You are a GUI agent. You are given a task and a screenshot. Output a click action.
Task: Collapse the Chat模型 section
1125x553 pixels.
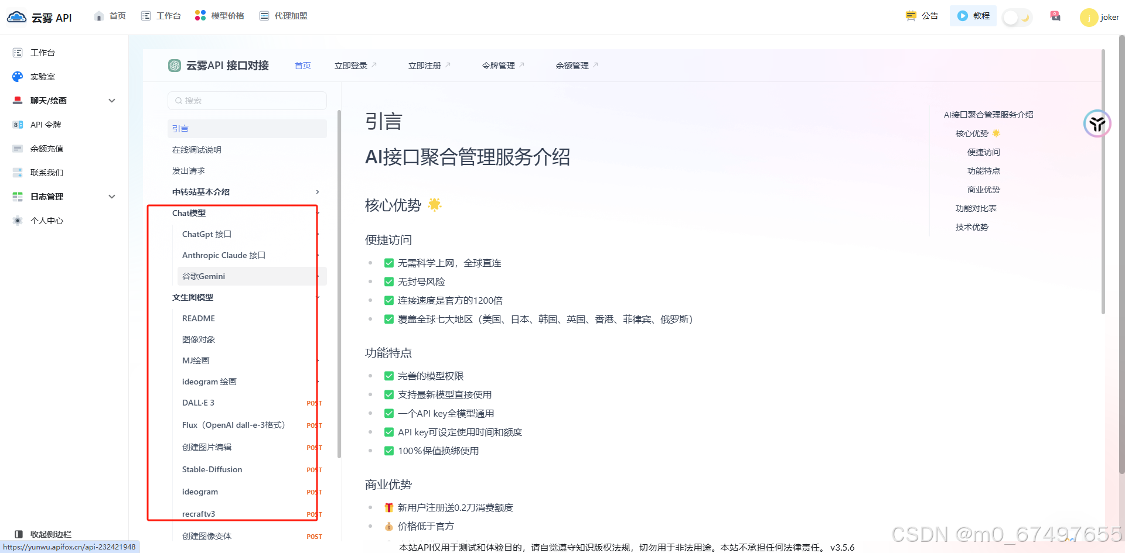318,213
